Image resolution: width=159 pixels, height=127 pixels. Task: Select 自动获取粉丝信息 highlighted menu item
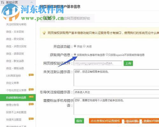18,98
